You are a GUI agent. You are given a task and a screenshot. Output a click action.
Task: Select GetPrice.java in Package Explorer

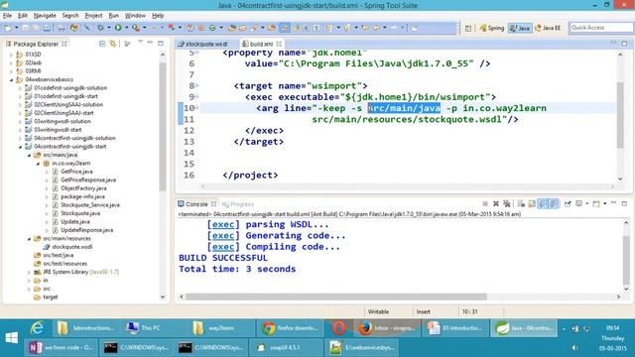click(76, 172)
